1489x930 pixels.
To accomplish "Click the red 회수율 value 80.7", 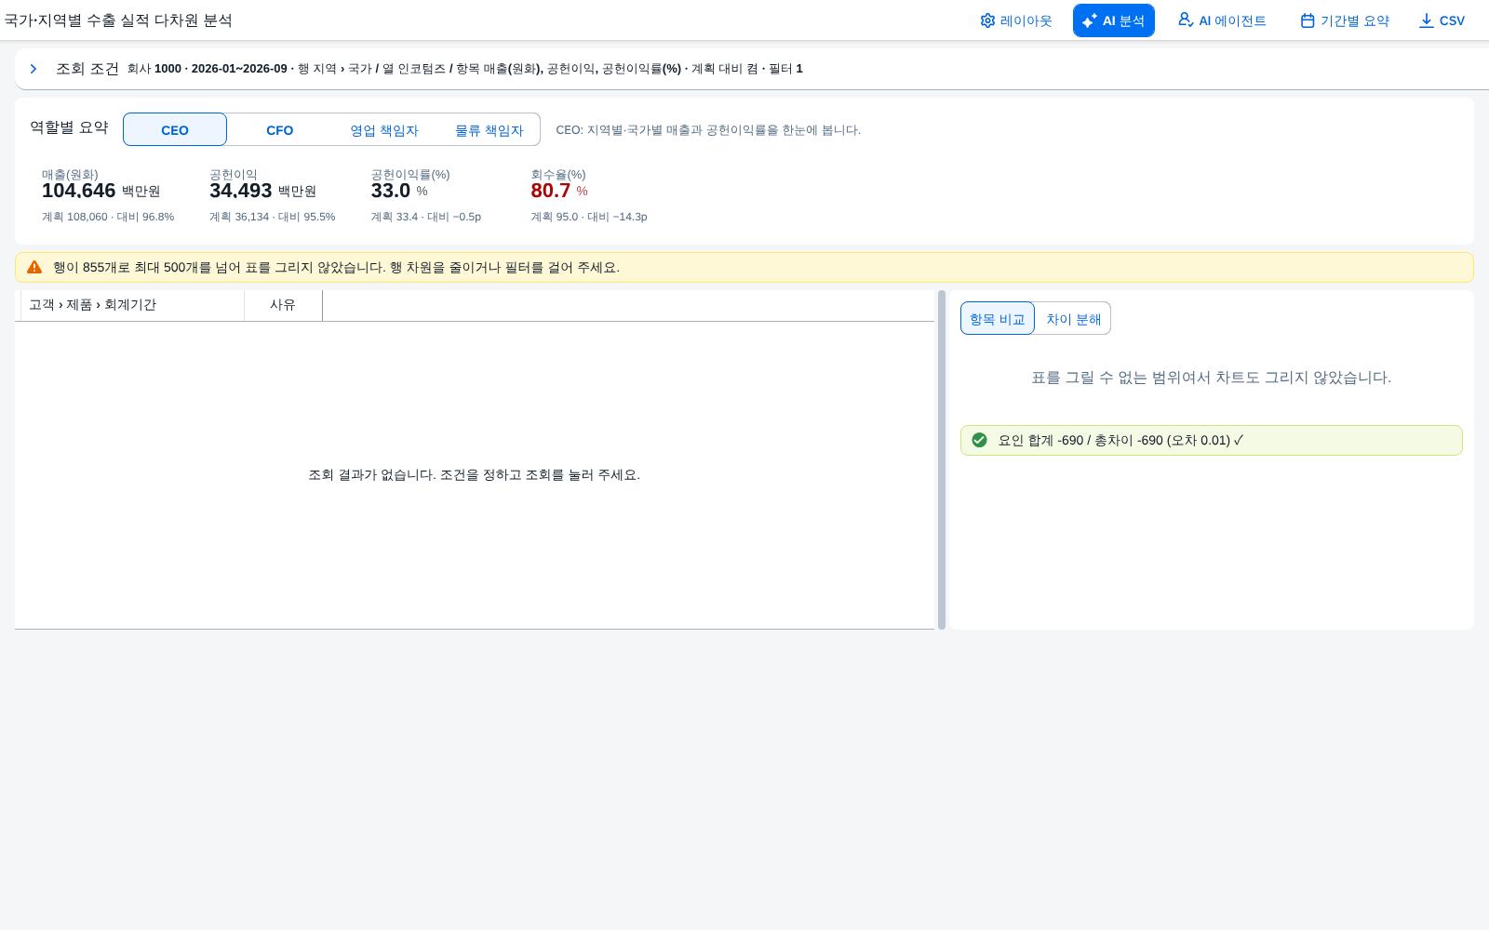I will tap(550, 191).
